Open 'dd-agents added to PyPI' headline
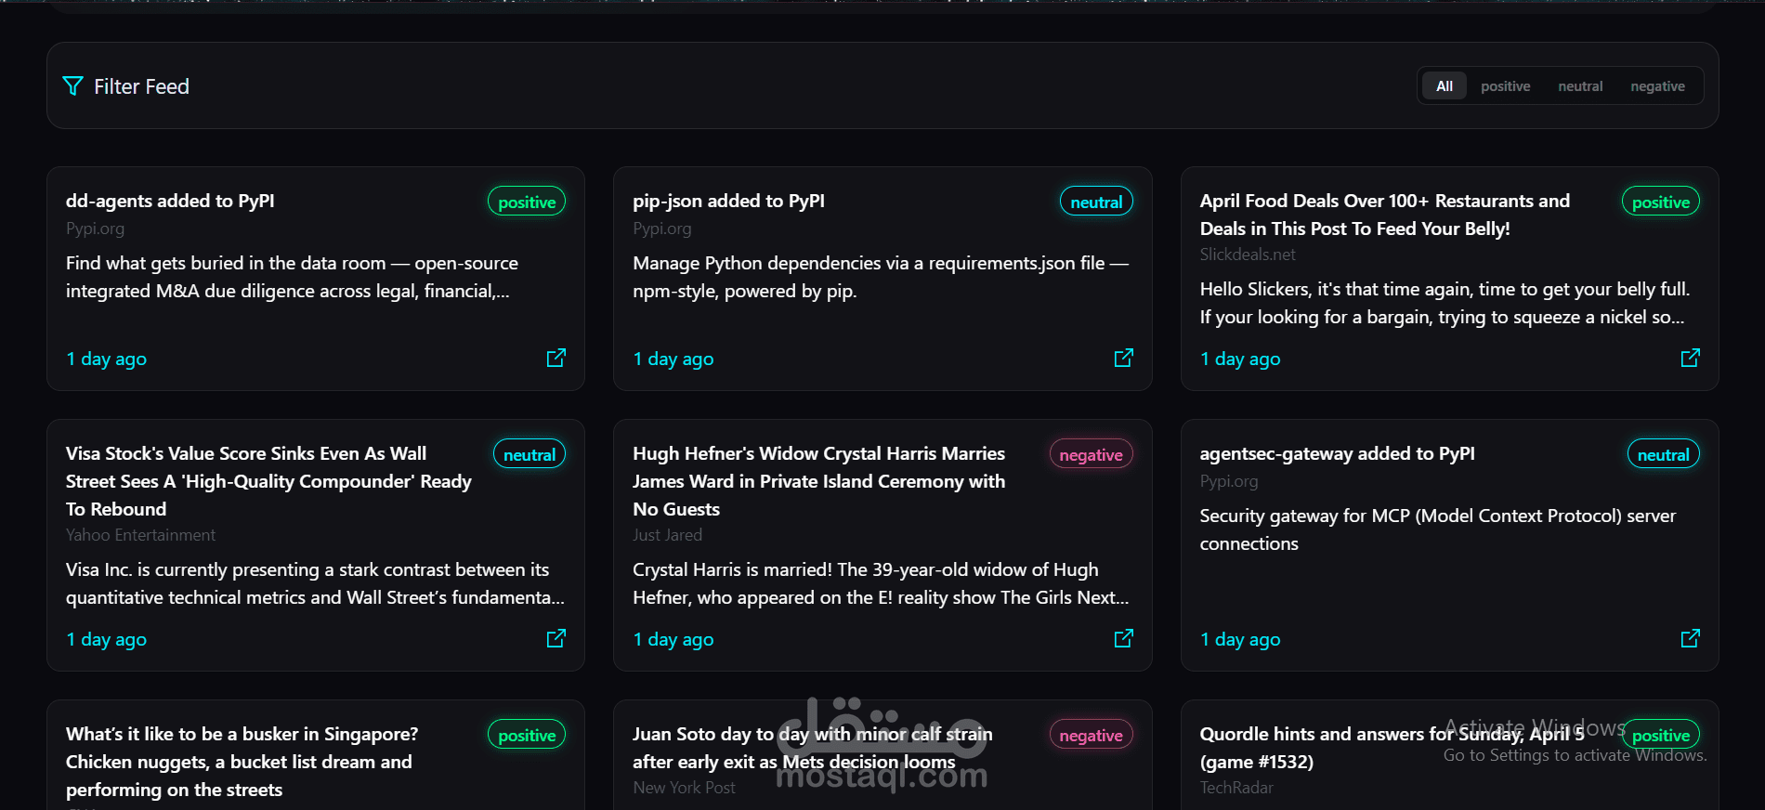 pyautogui.click(x=170, y=201)
